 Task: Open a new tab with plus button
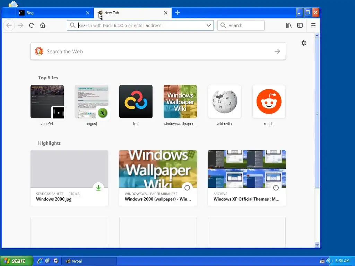click(x=177, y=13)
